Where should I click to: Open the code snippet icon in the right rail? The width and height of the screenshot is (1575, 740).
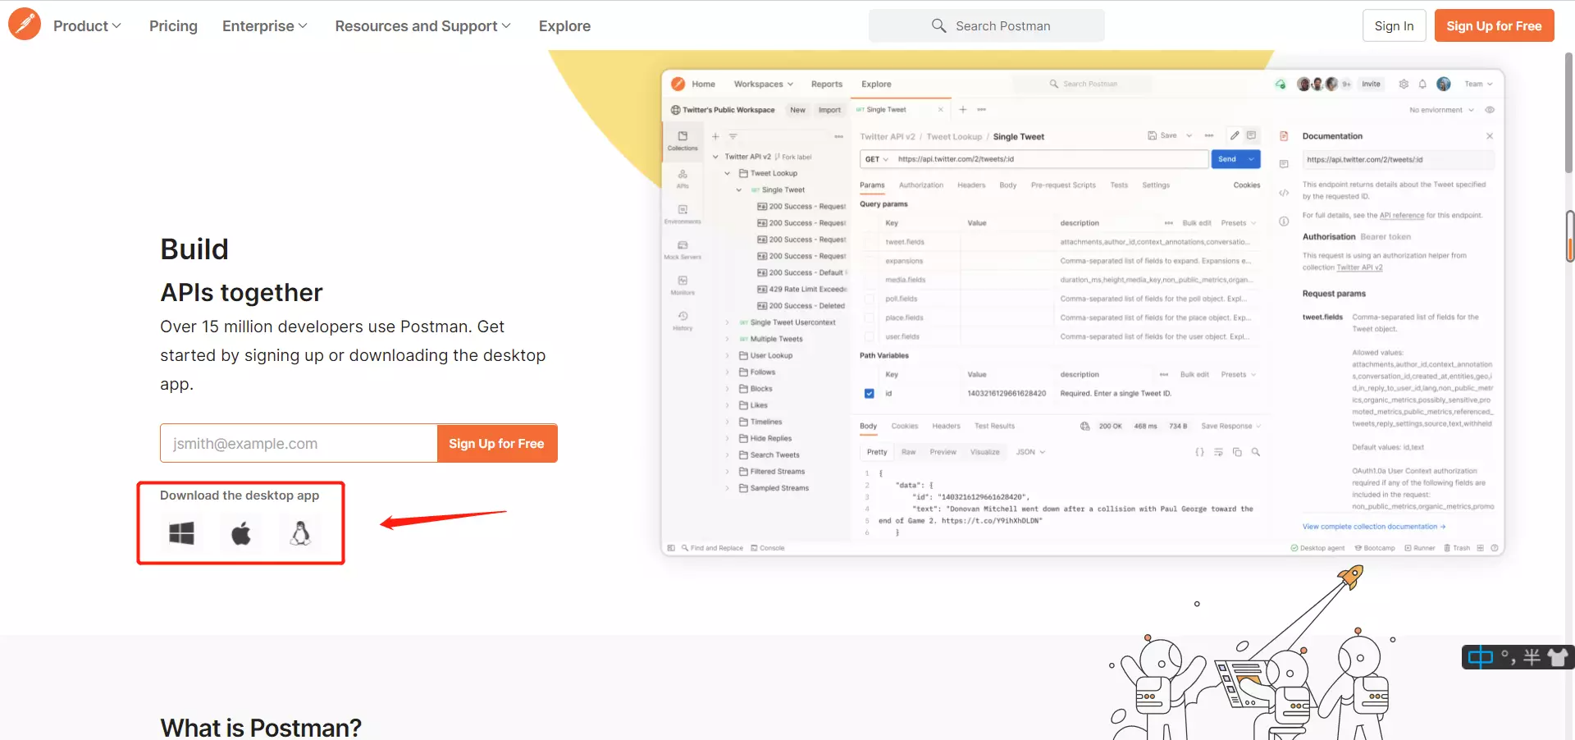tap(1284, 193)
